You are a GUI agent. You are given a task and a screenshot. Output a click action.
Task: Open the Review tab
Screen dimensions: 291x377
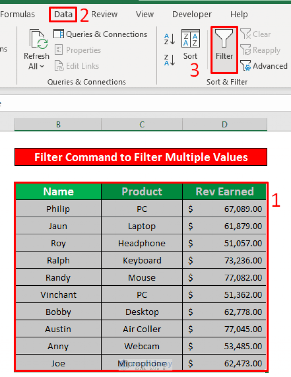[104, 14]
